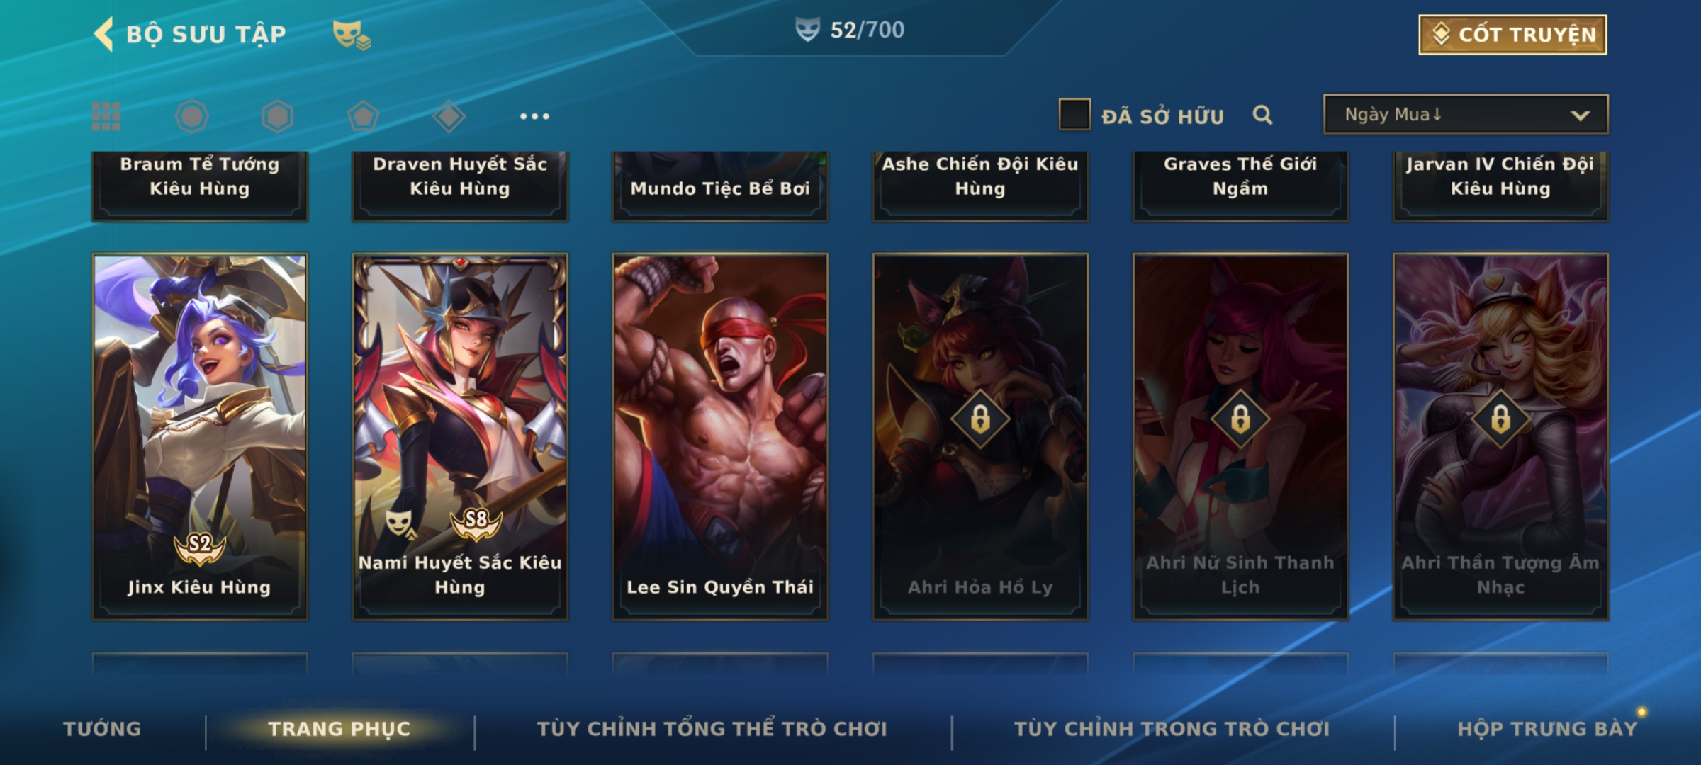The image size is (1701, 765).
Task: Select the pentagon rarity filter icon
Action: (x=363, y=116)
